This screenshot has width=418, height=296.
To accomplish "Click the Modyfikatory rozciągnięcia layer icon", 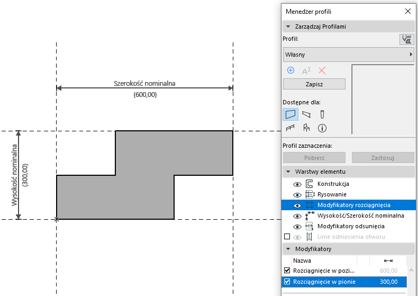I will coord(309,205).
